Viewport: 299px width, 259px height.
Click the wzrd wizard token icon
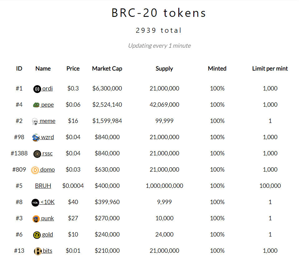tap(36, 137)
